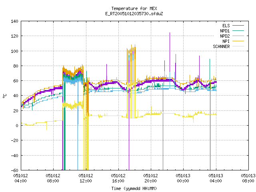The height and width of the screenshot is (192, 256).
Task: Click the x-axis tick 051013 08:00
Action: pos(248,178)
